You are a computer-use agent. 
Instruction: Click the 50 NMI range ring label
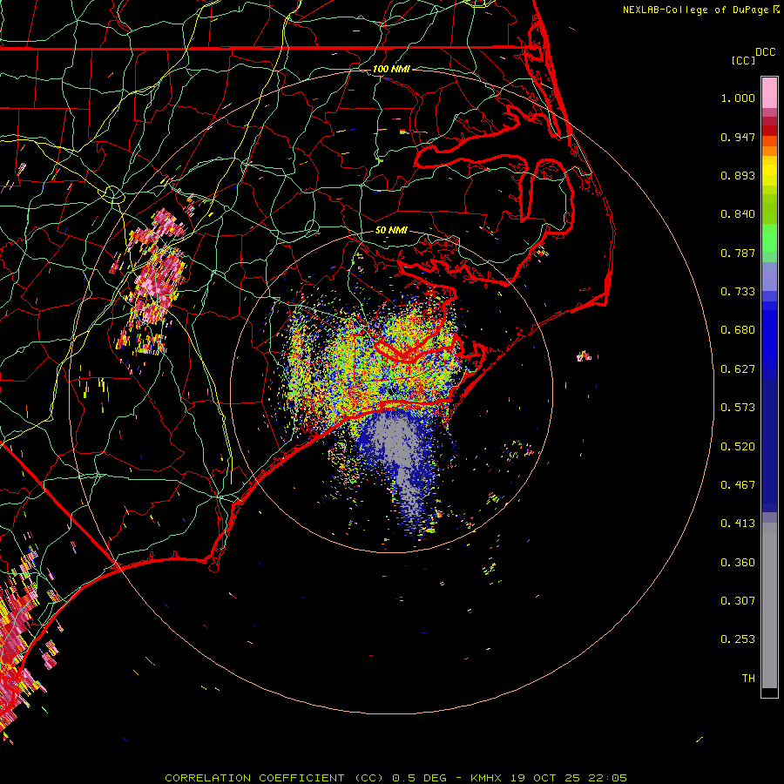coord(391,230)
